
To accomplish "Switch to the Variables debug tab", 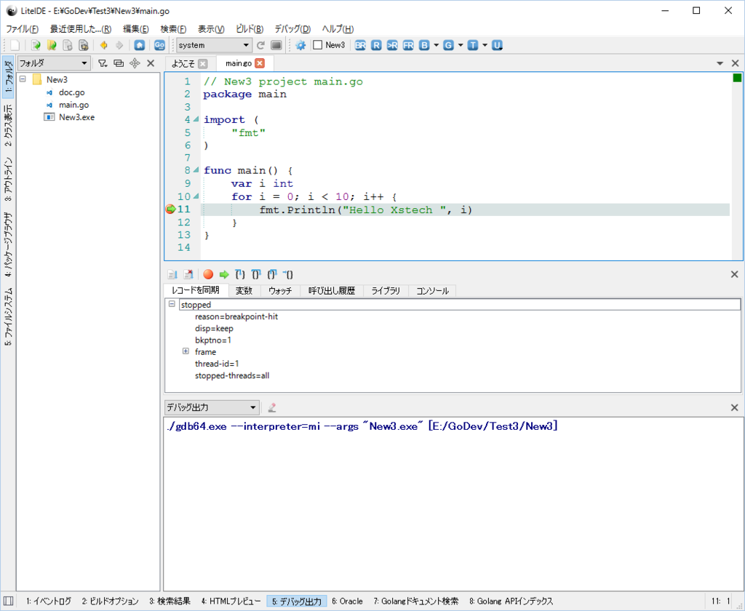I will point(244,291).
